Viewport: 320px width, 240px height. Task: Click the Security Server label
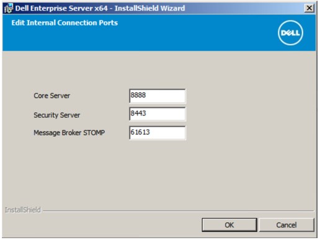tap(57, 115)
